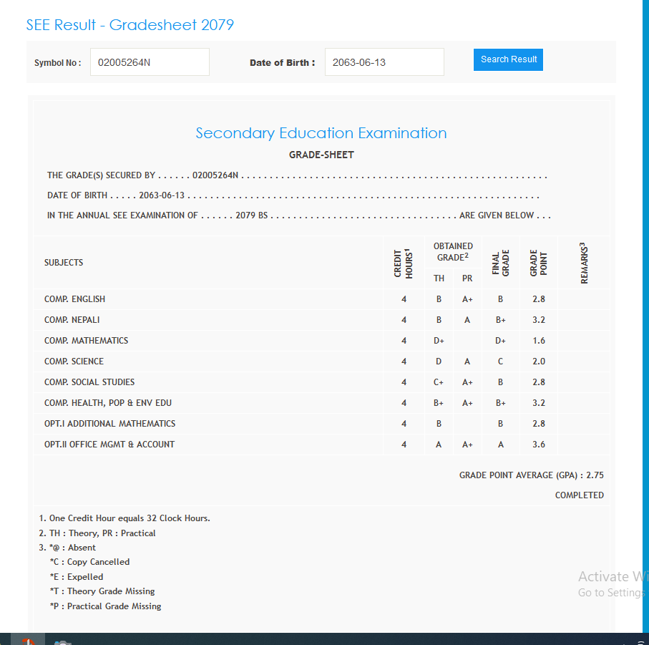Screen dimensions: 649x645
Task: Select the COMP. ENGLISH subject row
Action: [74, 299]
